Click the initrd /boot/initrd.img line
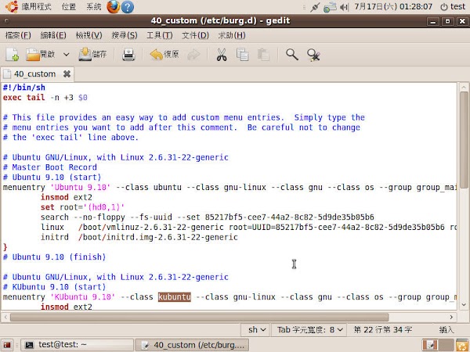The image size is (470, 352). pyautogui.click(x=139, y=237)
